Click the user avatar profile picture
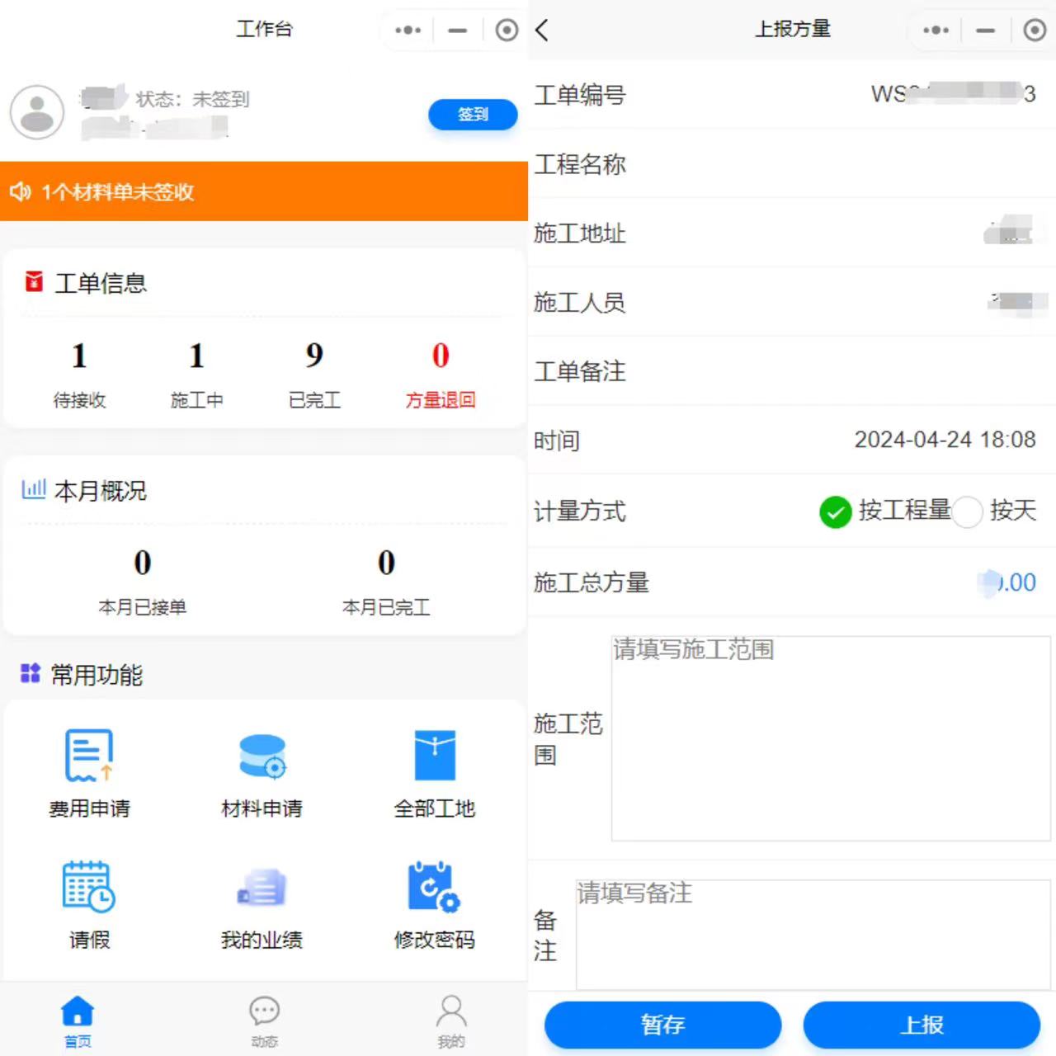Viewport: 1056px width, 1056px height. pos(37,112)
